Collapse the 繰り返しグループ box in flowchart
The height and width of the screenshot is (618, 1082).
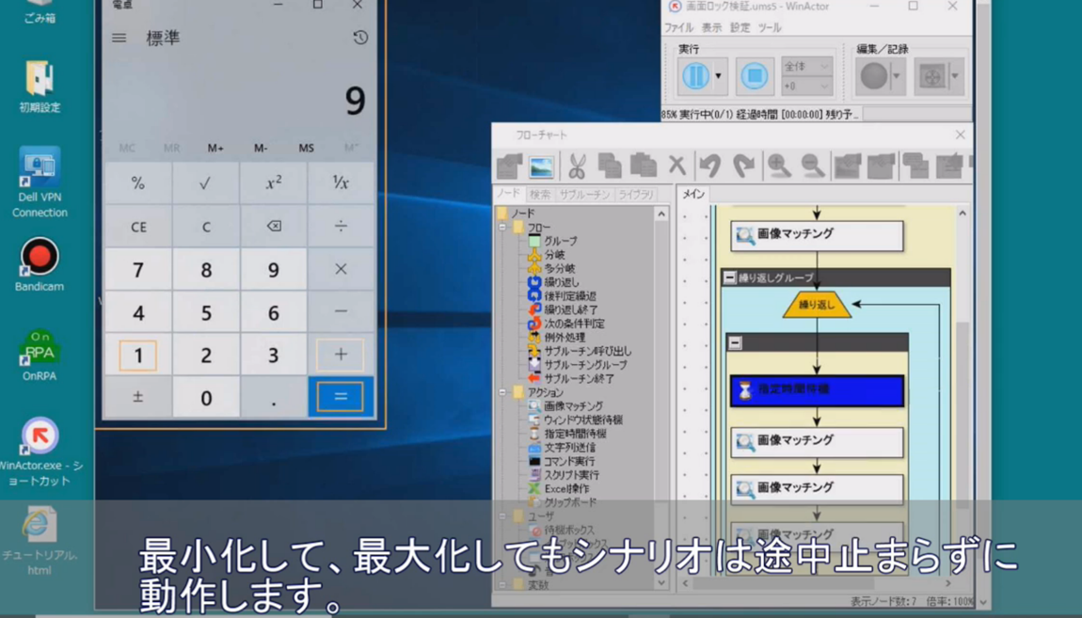729,278
